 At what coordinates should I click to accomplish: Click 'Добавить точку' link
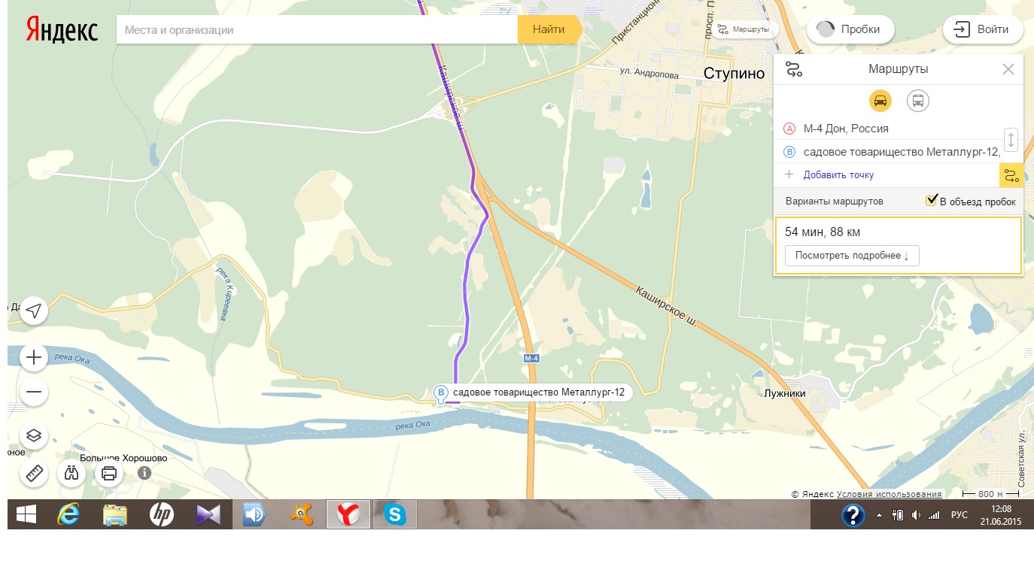pyautogui.click(x=838, y=174)
